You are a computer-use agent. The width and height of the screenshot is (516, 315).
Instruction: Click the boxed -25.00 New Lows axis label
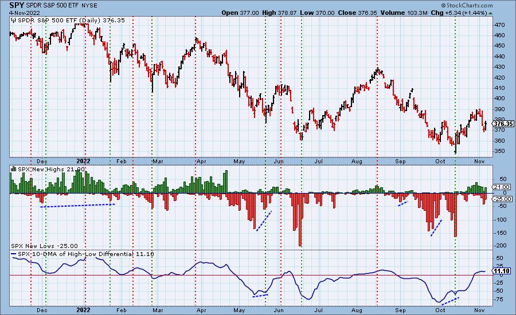coord(503,199)
